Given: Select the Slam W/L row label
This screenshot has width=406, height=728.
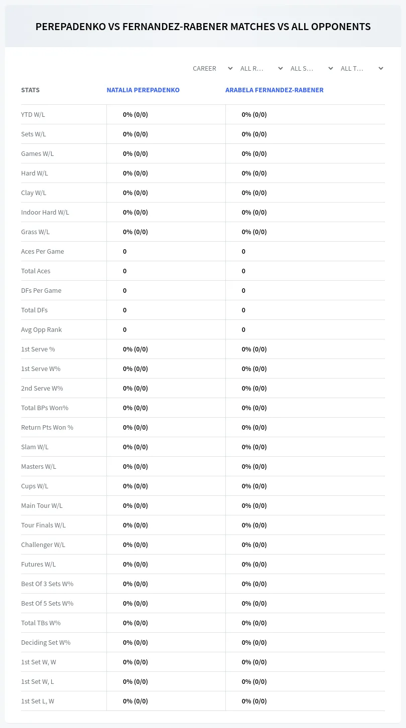Looking at the screenshot, I should 35,447.
